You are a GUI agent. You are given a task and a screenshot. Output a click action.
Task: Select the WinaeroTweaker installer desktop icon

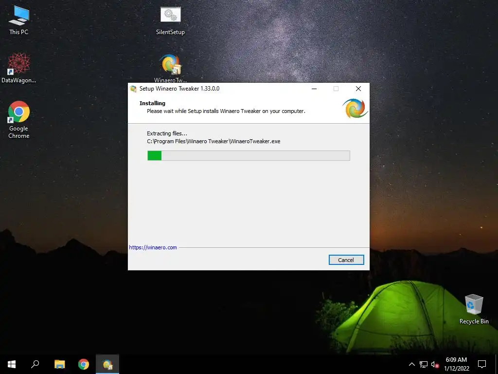point(170,68)
